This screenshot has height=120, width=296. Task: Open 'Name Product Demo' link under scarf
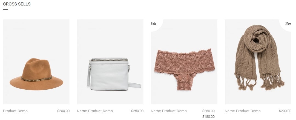(243, 111)
